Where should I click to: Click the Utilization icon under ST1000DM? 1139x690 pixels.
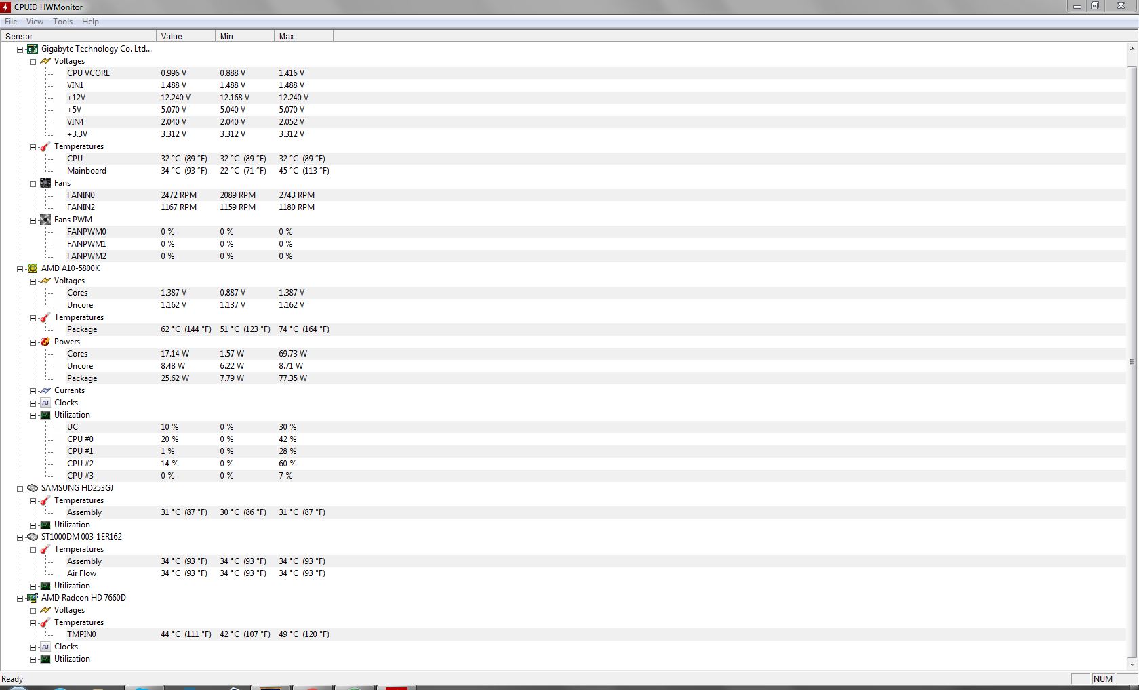(x=45, y=586)
